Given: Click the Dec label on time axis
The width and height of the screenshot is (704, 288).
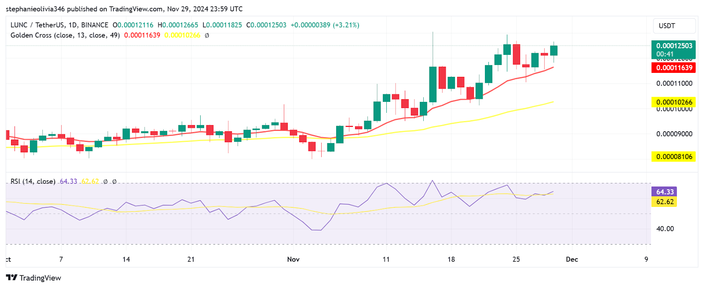Looking at the screenshot, I should pos(572,259).
